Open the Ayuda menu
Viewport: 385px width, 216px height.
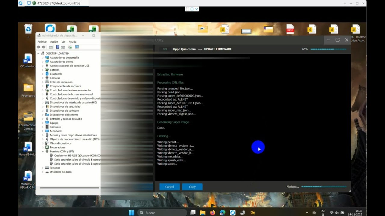[72, 42]
